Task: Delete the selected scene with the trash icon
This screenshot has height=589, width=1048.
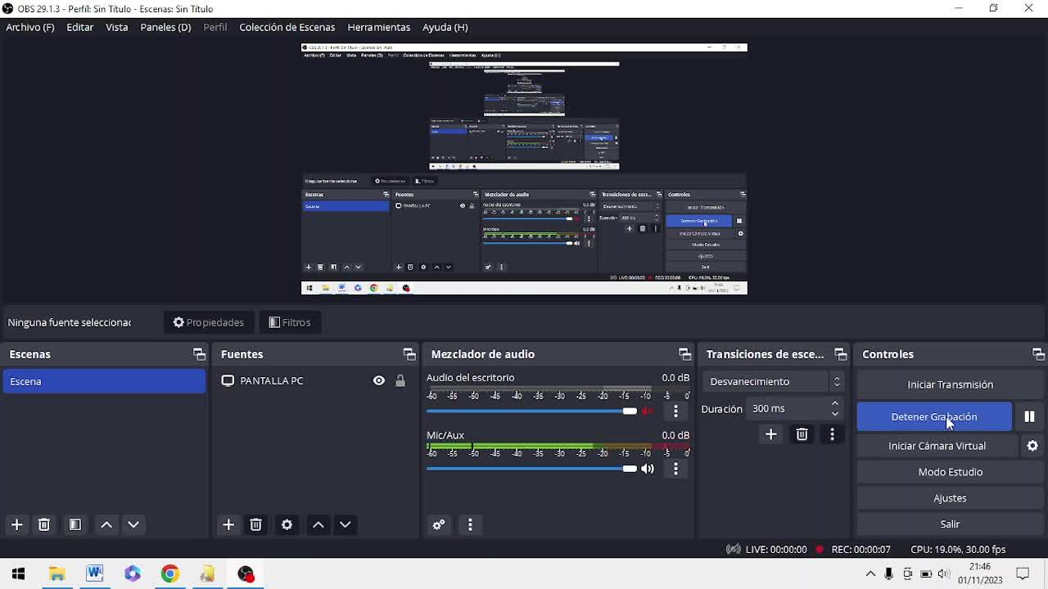Action: (x=44, y=524)
